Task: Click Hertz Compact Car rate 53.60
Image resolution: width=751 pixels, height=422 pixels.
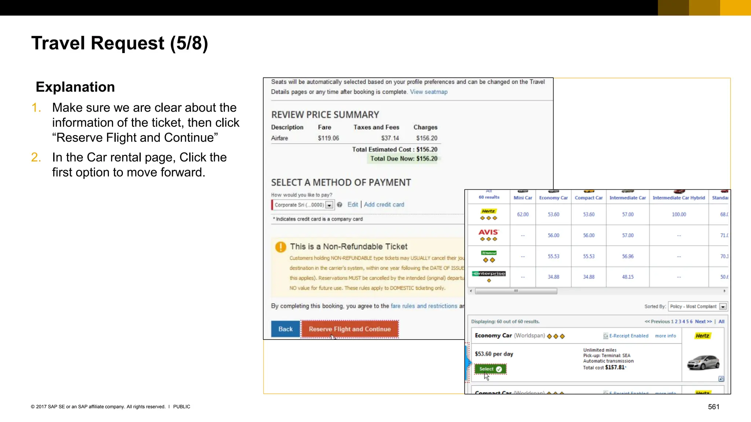Action: click(x=589, y=215)
